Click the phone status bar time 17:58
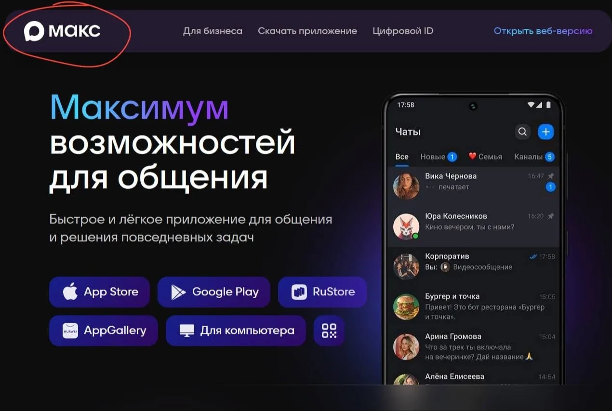This screenshot has height=411, width=612. [x=406, y=105]
